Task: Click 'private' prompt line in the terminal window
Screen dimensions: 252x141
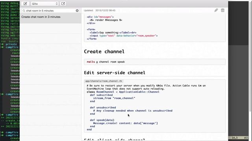Action: coord(9,44)
